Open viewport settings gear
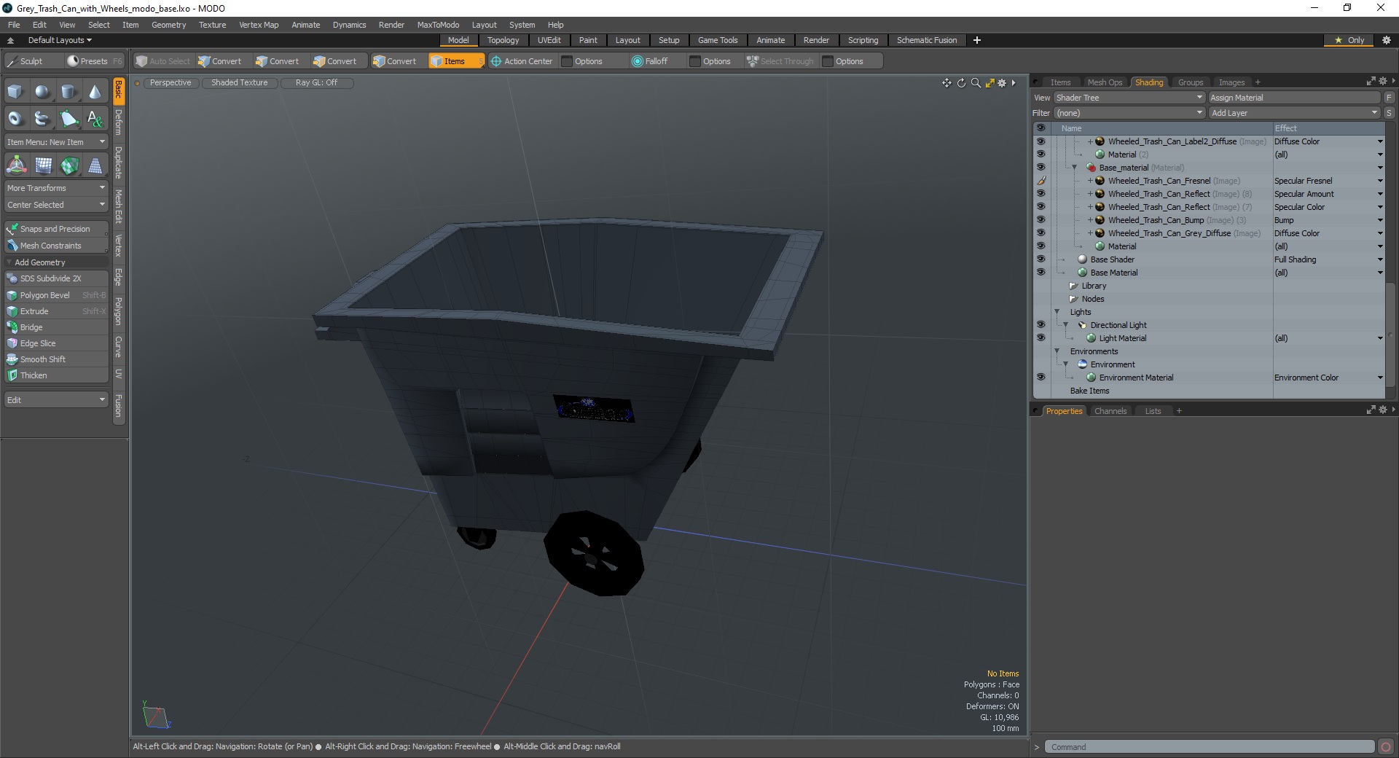Image resolution: width=1399 pixels, height=758 pixels. click(1002, 83)
